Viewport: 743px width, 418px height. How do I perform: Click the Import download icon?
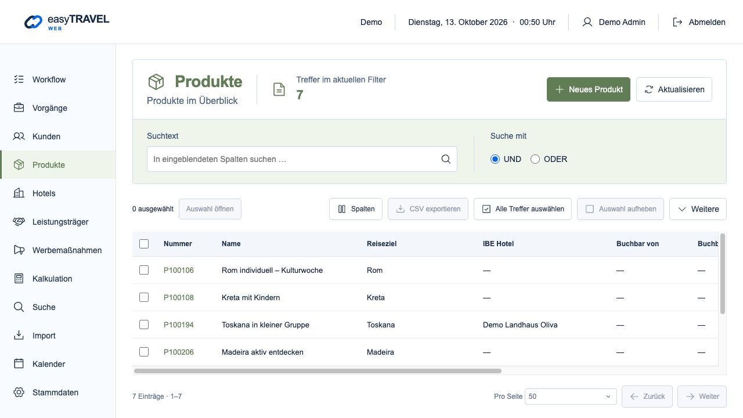click(19, 336)
